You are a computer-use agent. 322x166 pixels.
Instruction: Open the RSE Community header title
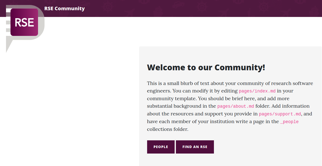click(65, 8)
